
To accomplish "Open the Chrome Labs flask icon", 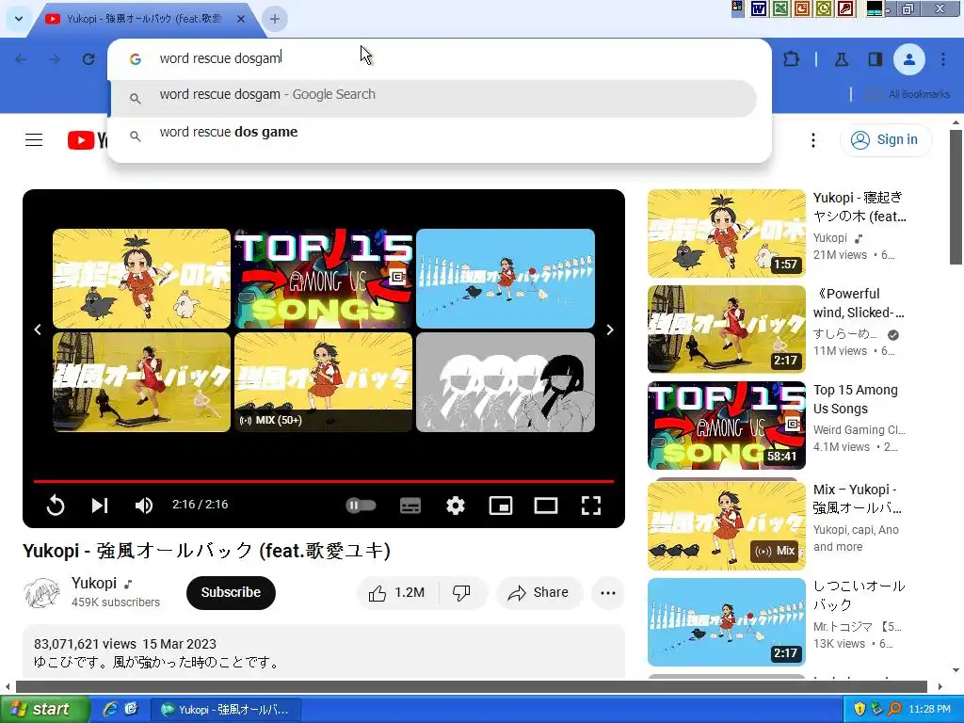I will (x=842, y=59).
